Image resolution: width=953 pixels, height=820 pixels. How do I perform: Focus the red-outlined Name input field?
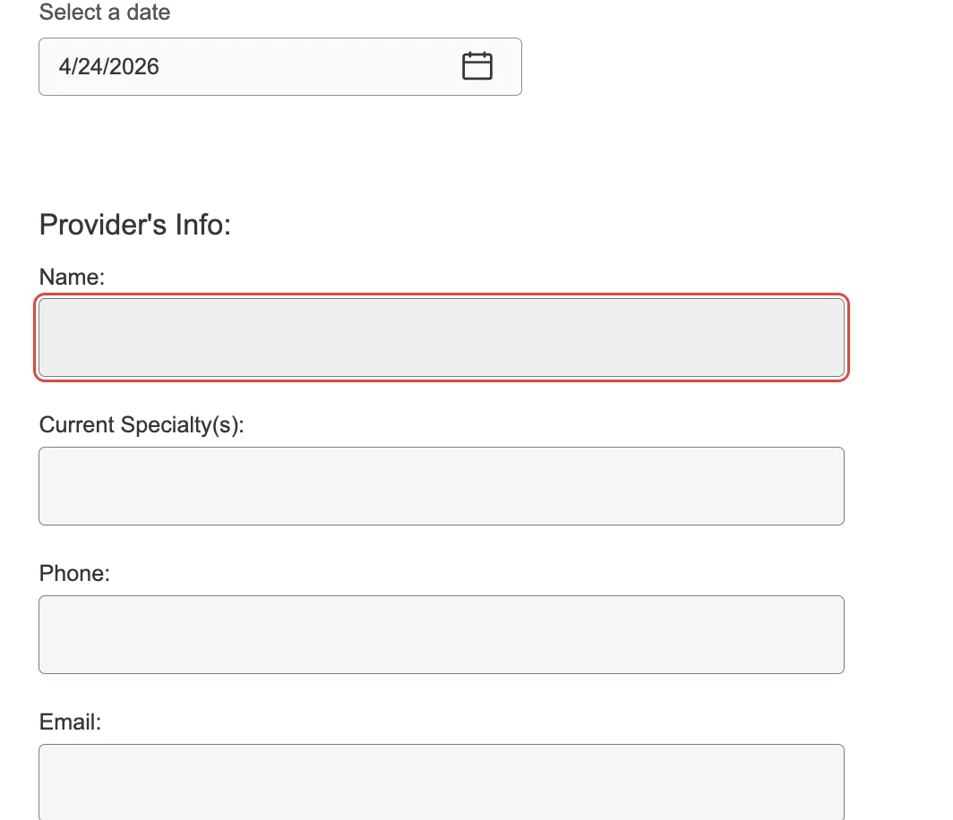point(442,337)
